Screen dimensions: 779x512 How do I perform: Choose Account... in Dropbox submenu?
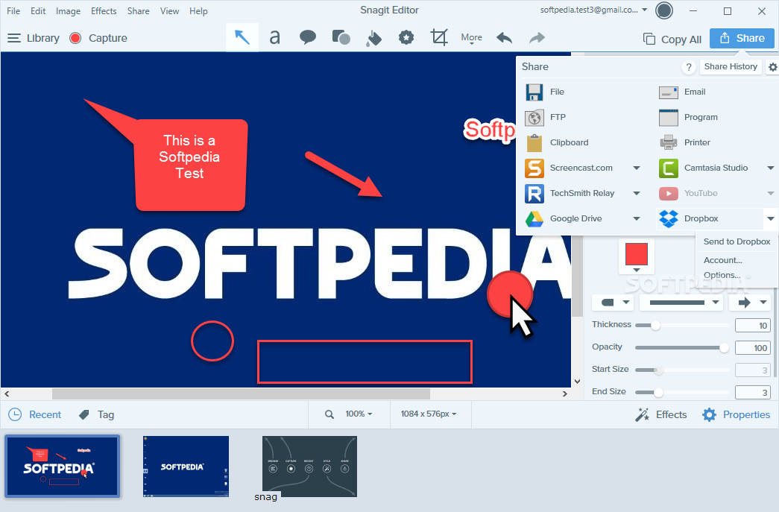723,259
